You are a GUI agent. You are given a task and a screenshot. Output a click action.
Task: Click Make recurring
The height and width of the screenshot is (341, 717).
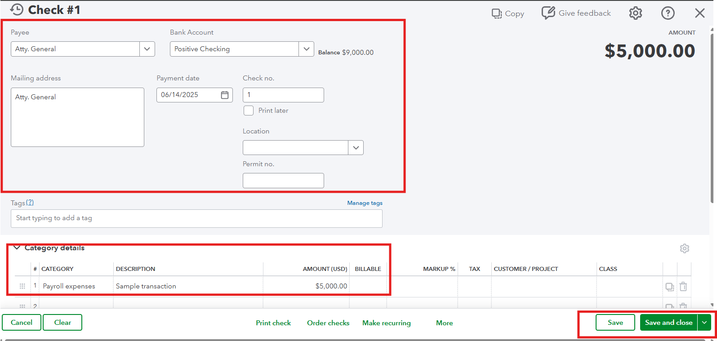pos(387,323)
